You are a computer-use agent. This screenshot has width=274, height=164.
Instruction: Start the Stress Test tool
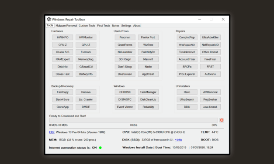click(62, 74)
